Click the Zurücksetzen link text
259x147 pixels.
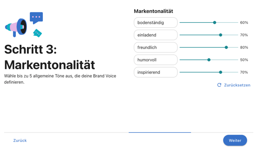pos(237,85)
